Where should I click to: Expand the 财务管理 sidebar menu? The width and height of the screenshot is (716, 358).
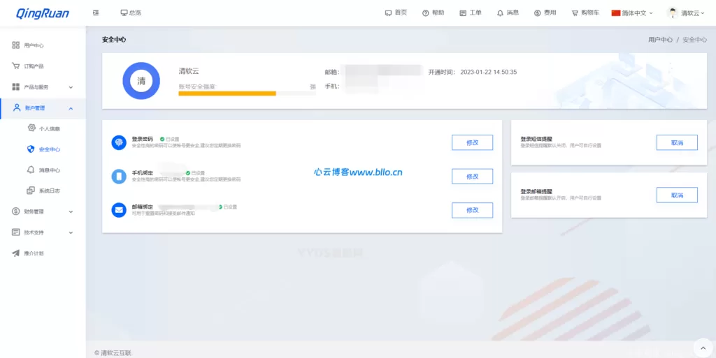(43, 211)
